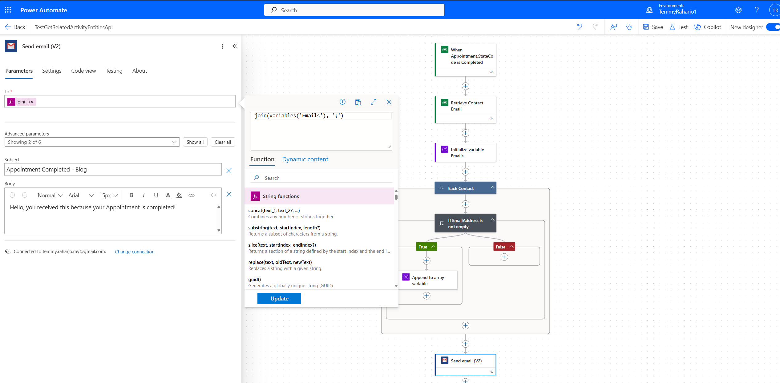The height and width of the screenshot is (383, 780).
Task: Click the Back button
Action: (x=15, y=27)
